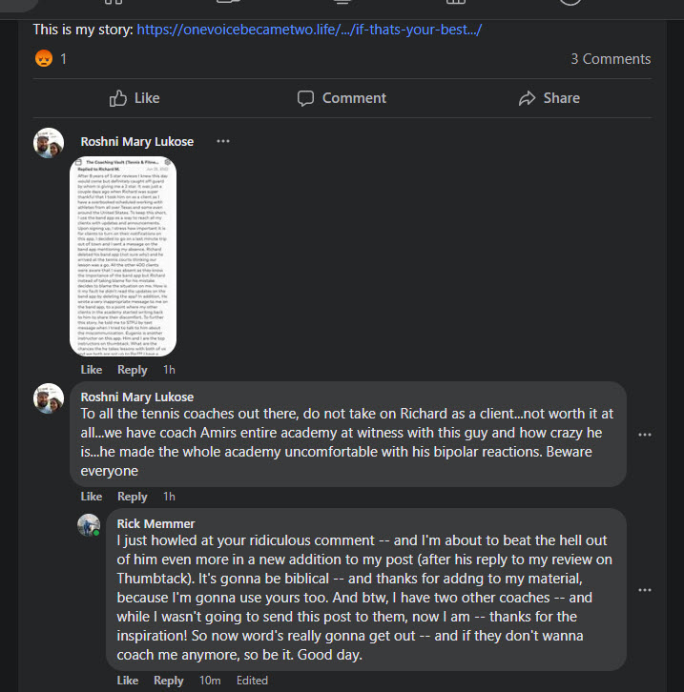
Task: Open Rick Memmer's profile name link
Action: 155,523
